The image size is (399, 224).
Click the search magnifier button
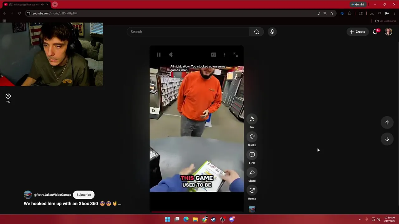pos(257,32)
